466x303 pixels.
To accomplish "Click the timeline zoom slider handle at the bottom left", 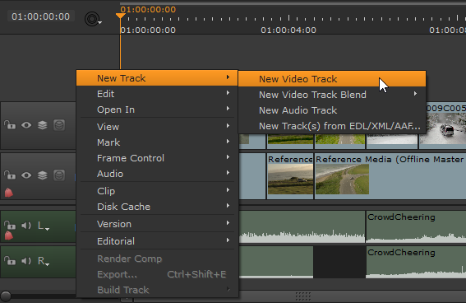I will [x=6, y=296].
